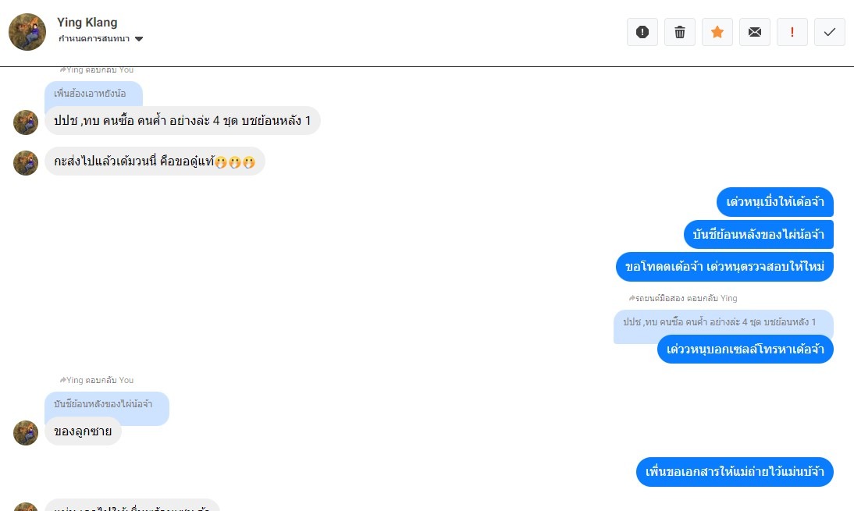Click blue bubble ขอโทดดเด้อจ้า เด่วหนุตรวจสอบให้ใหม่
The image size is (854, 511).
724,267
